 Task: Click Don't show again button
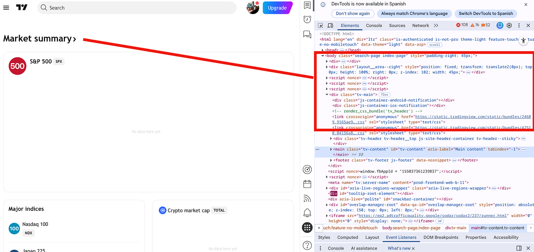click(353, 14)
